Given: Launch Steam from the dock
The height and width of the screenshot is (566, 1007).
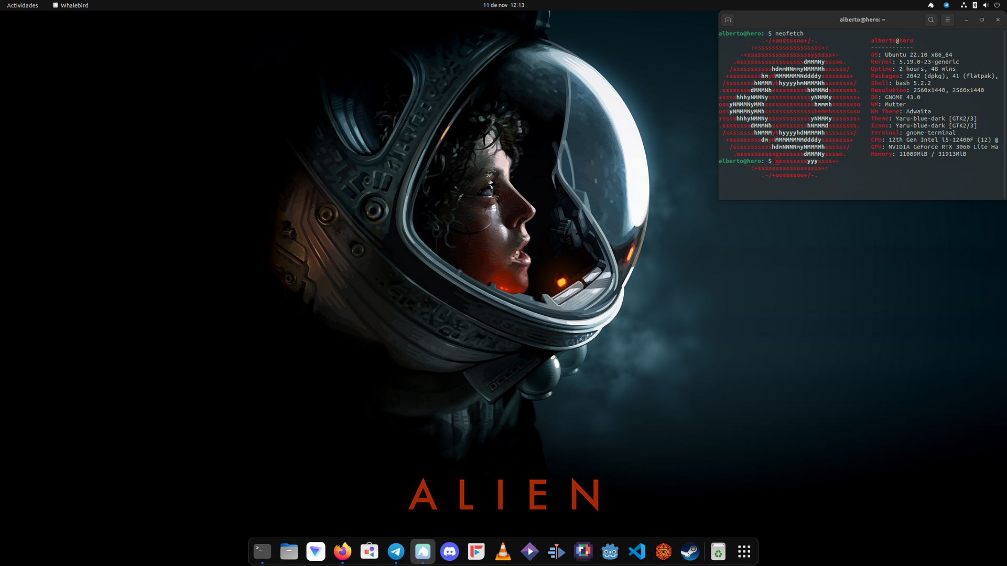Looking at the screenshot, I should pyautogui.click(x=690, y=551).
